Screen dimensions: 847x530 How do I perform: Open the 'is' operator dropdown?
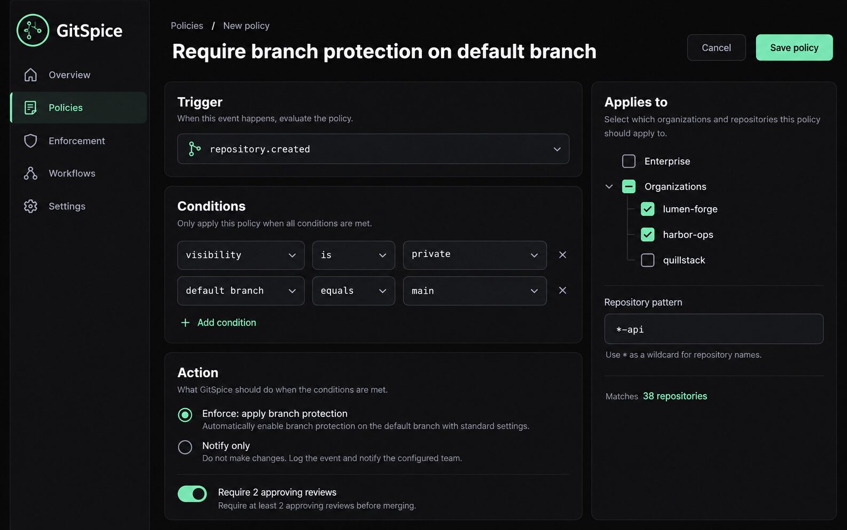[x=354, y=255]
